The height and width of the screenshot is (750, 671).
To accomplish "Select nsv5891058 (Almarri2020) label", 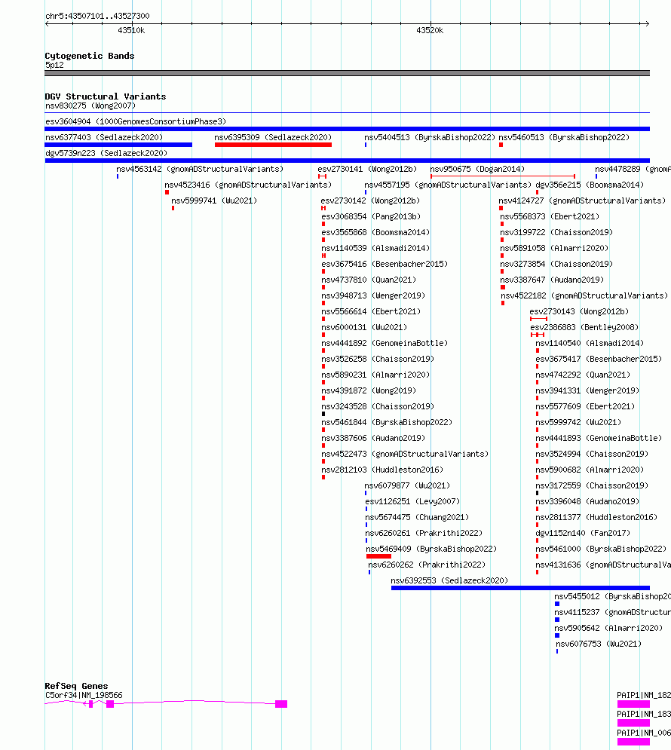I will click(x=554, y=248).
